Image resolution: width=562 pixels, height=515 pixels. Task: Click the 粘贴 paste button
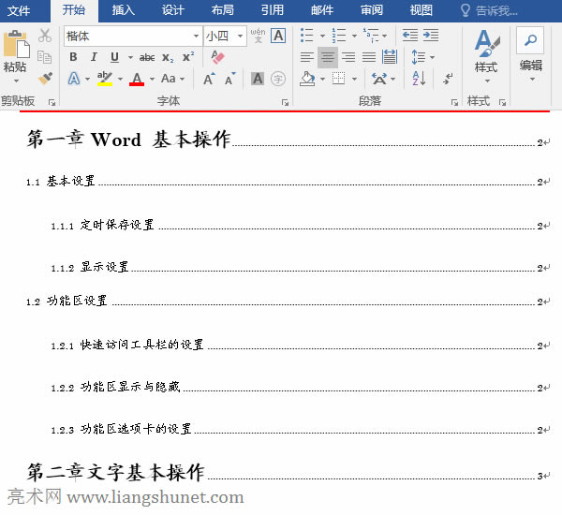15,54
